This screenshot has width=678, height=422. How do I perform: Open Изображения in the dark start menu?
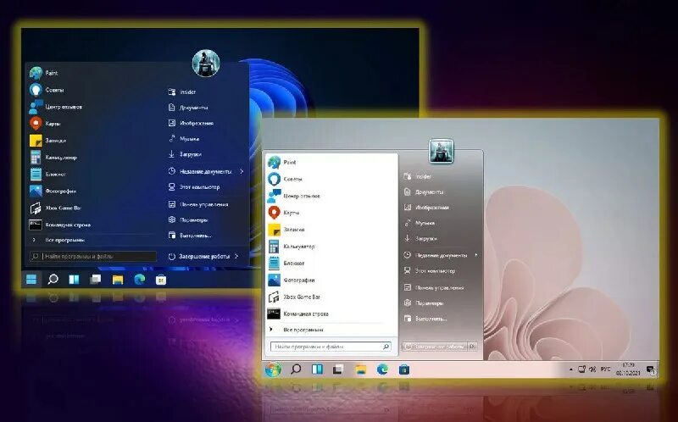tap(191, 123)
